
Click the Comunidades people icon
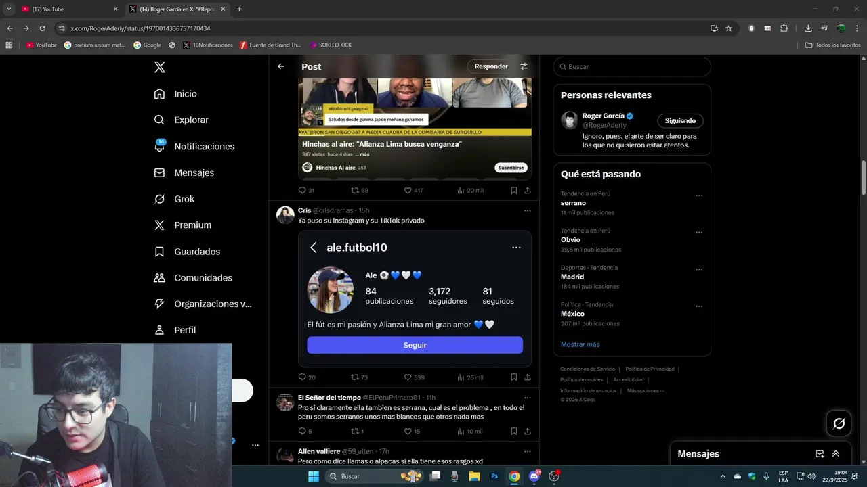160,278
